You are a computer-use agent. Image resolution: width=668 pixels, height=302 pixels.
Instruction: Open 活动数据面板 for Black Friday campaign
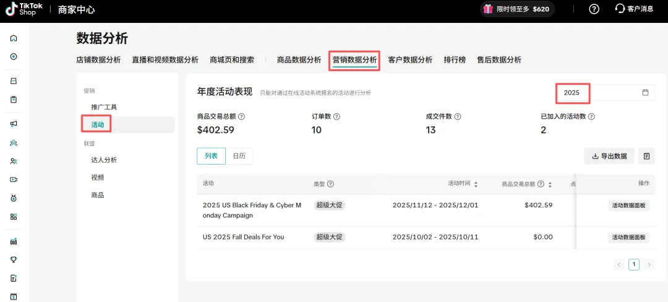628,205
